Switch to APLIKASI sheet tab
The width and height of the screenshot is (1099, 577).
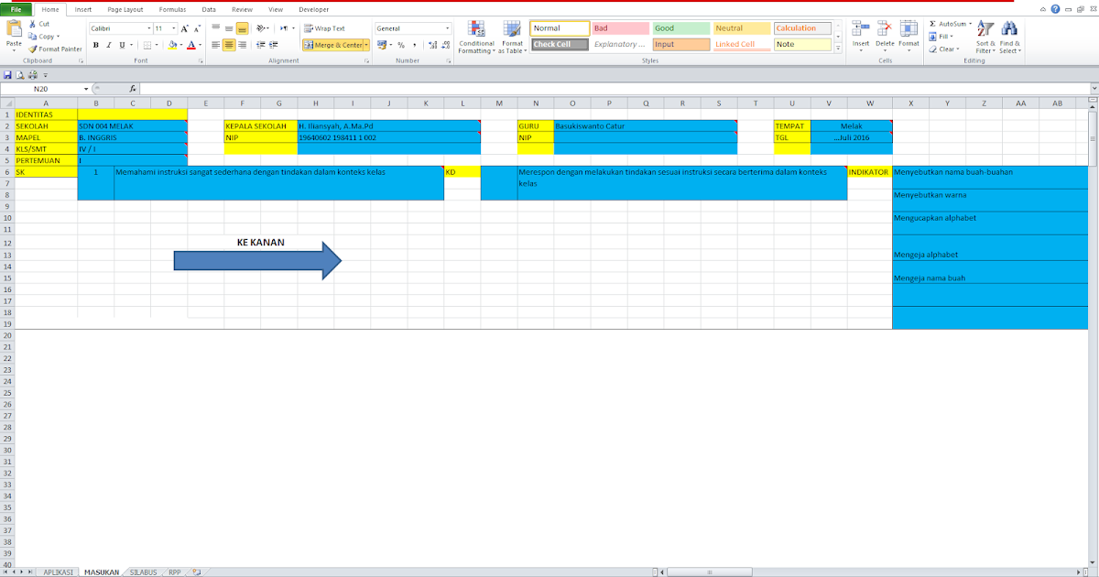[x=59, y=572]
